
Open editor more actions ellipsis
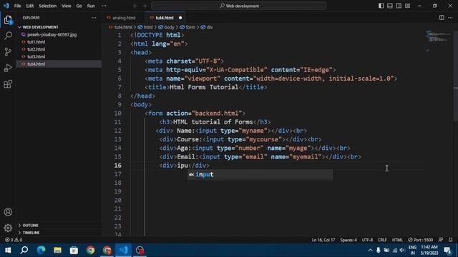450,18
